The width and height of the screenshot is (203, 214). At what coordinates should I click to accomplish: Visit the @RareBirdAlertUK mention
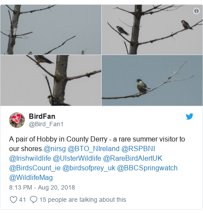[x=133, y=158]
